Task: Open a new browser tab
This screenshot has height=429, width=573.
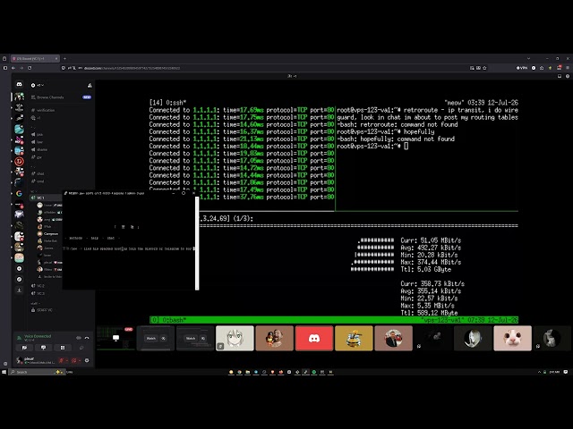Action: tap(64, 58)
